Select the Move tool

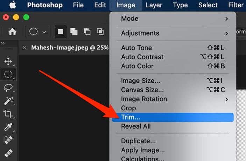(8, 61)
